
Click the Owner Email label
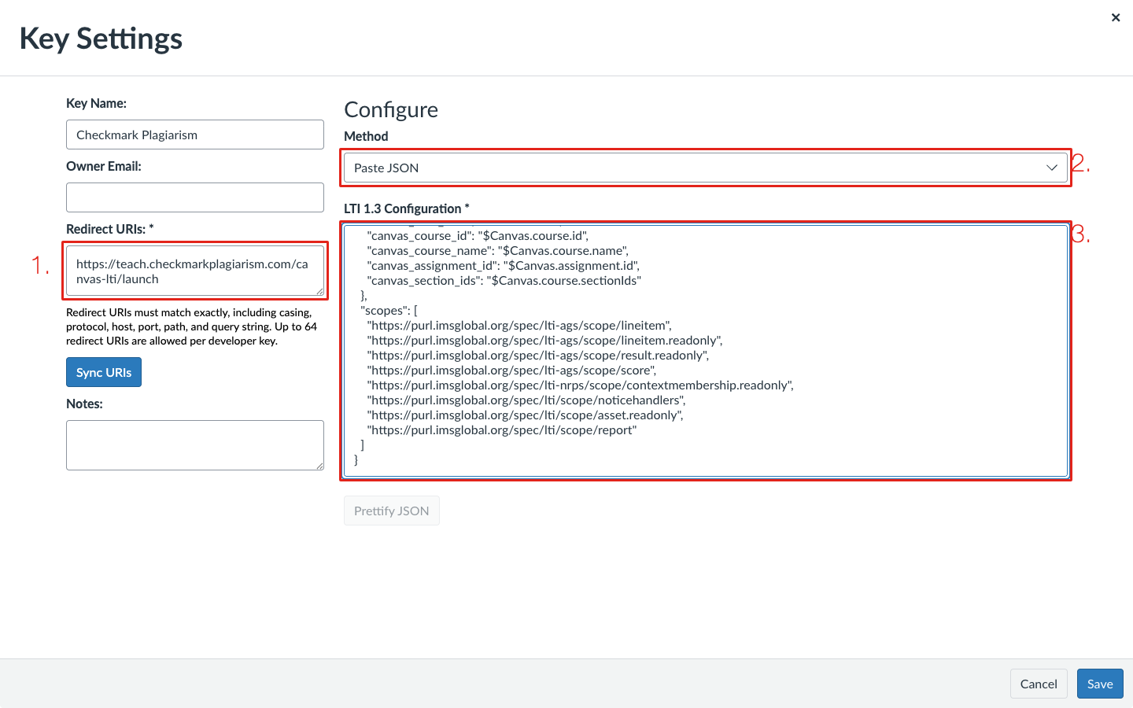(104, 166)
